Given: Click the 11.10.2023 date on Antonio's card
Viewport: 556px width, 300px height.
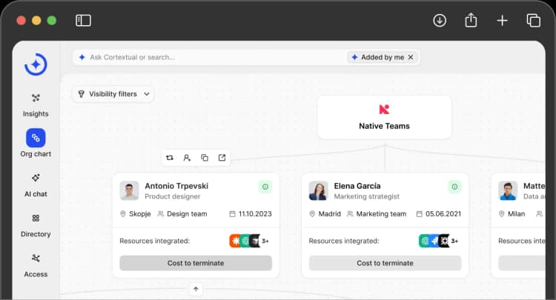Looking at the screenshot, I should 251,214.
